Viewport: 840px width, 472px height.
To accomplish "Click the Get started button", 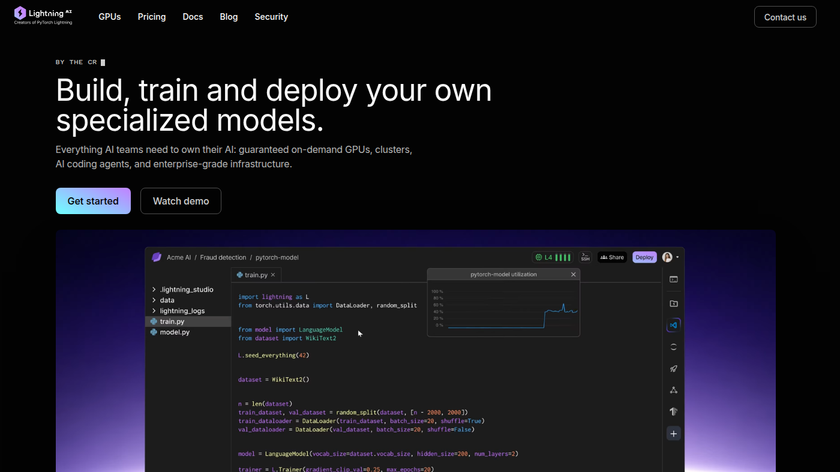I will pos(93,201).
